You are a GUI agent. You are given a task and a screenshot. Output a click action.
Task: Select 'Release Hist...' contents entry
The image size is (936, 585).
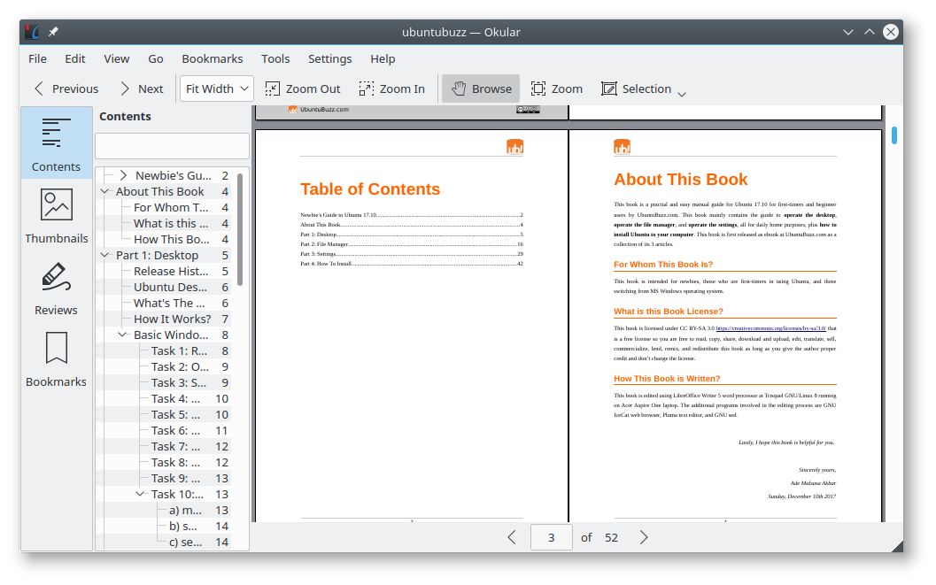point(171,272)
